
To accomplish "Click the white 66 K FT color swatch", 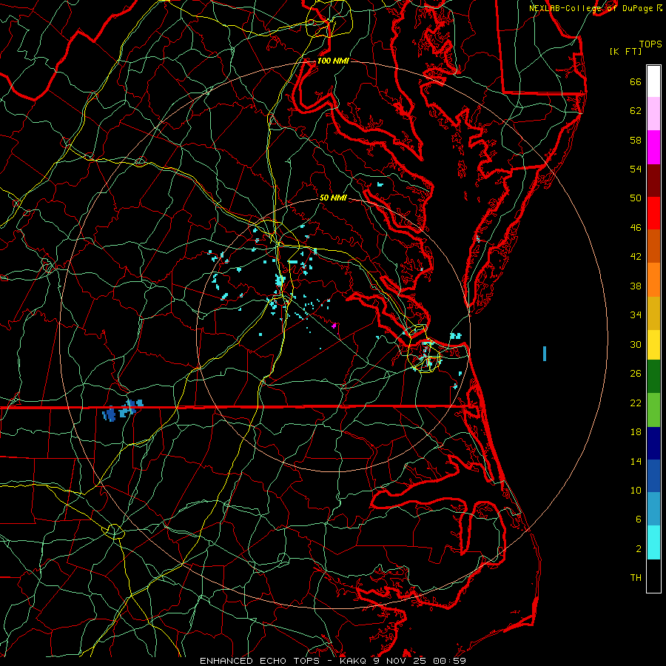I will (x=653, y=81).
